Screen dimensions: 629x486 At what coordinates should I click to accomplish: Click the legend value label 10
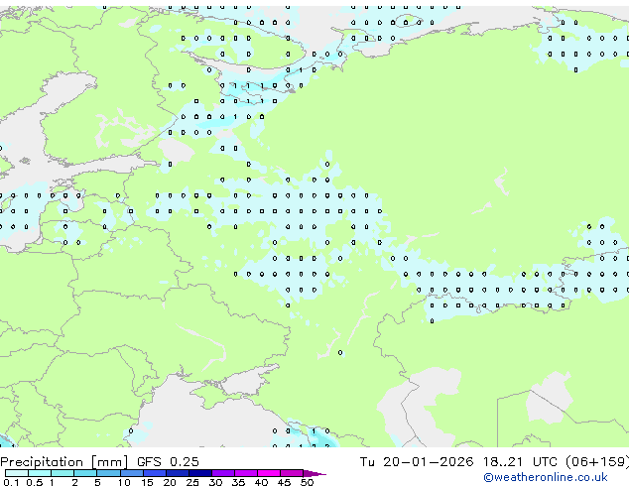(124, 482)
